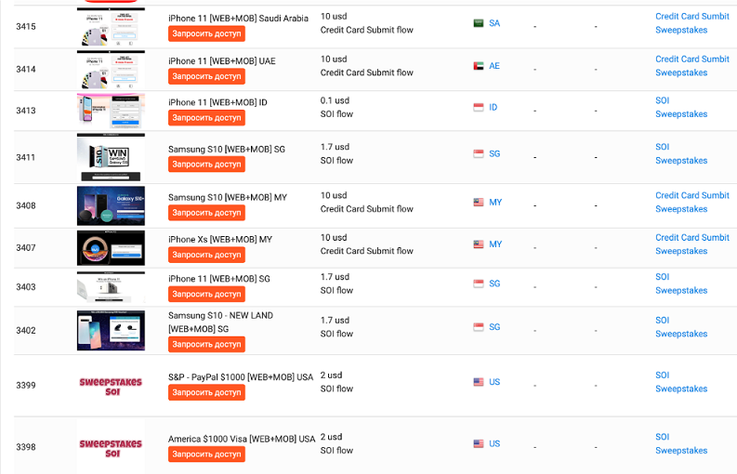Click the UAE flag icon
737x474 pixels.
(x=479, y=66)
